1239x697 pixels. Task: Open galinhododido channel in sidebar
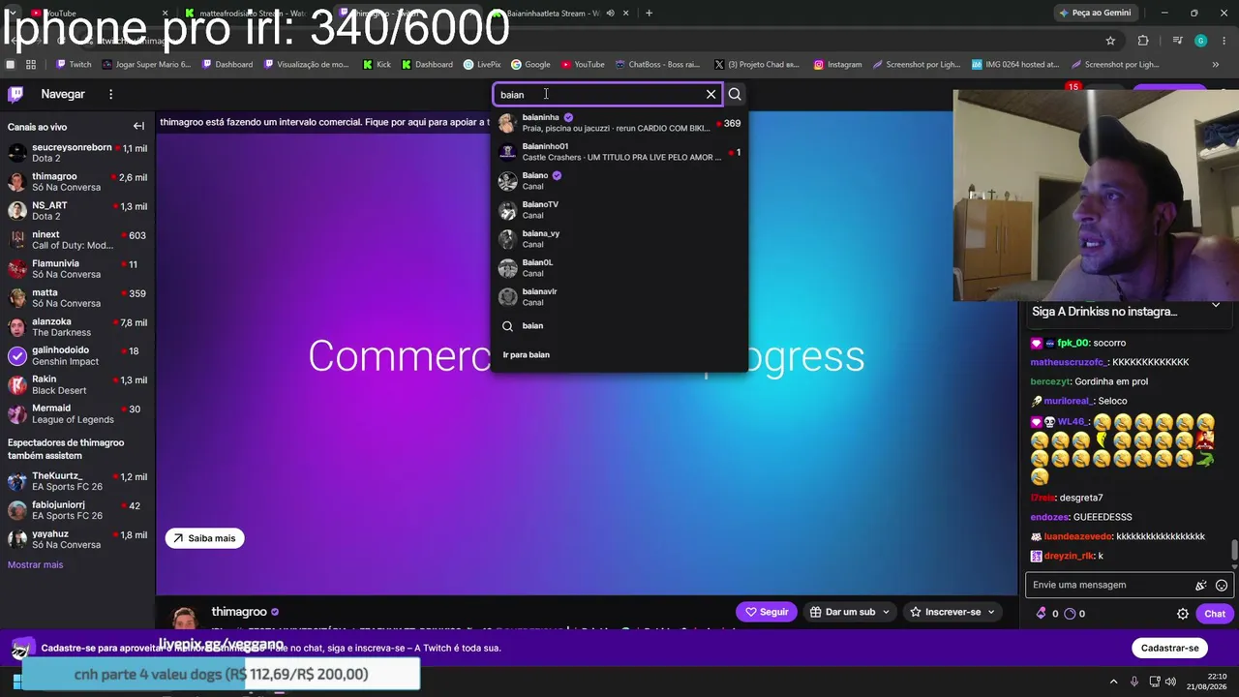coord(77,355)
